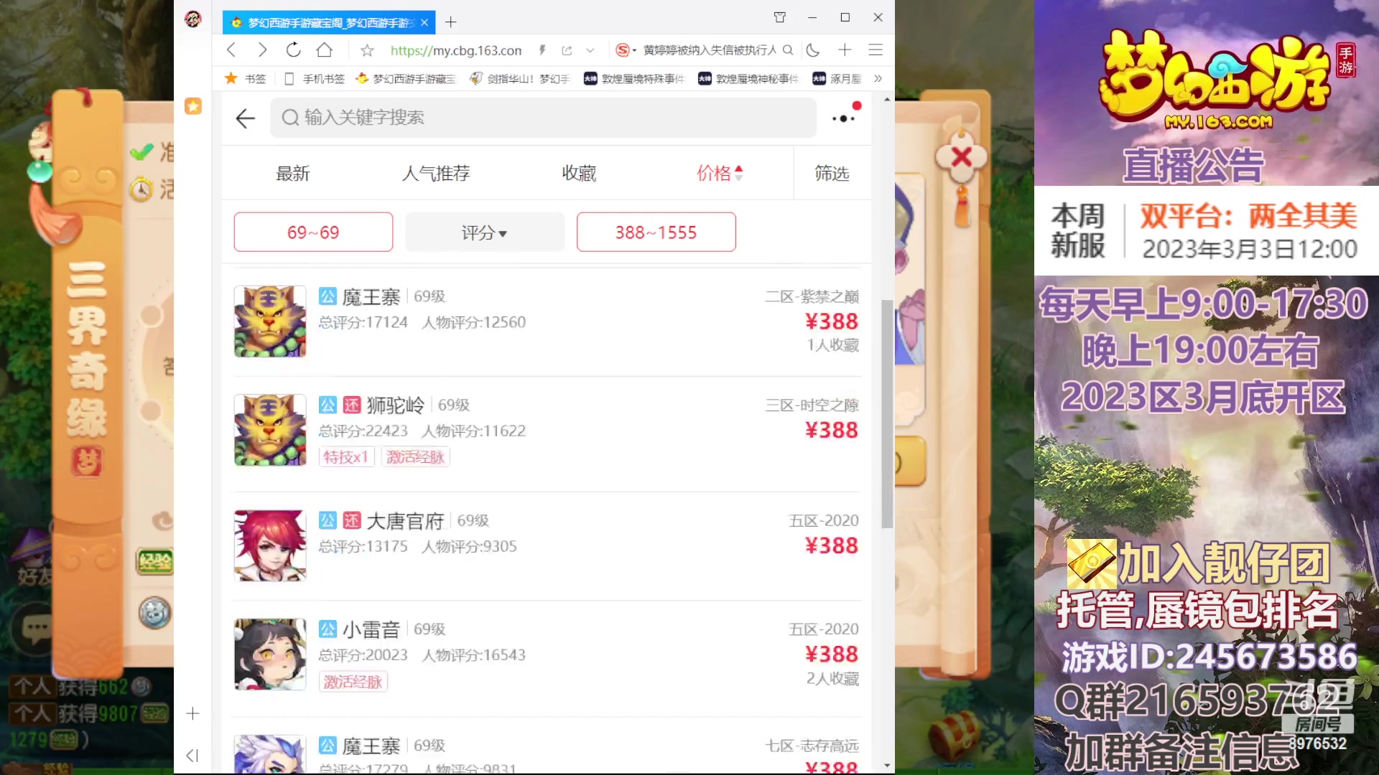The height and width of the screenshot is (775, 1379).
Task: Click the magnifier search icon in toolbar
Action: (788, 50)
